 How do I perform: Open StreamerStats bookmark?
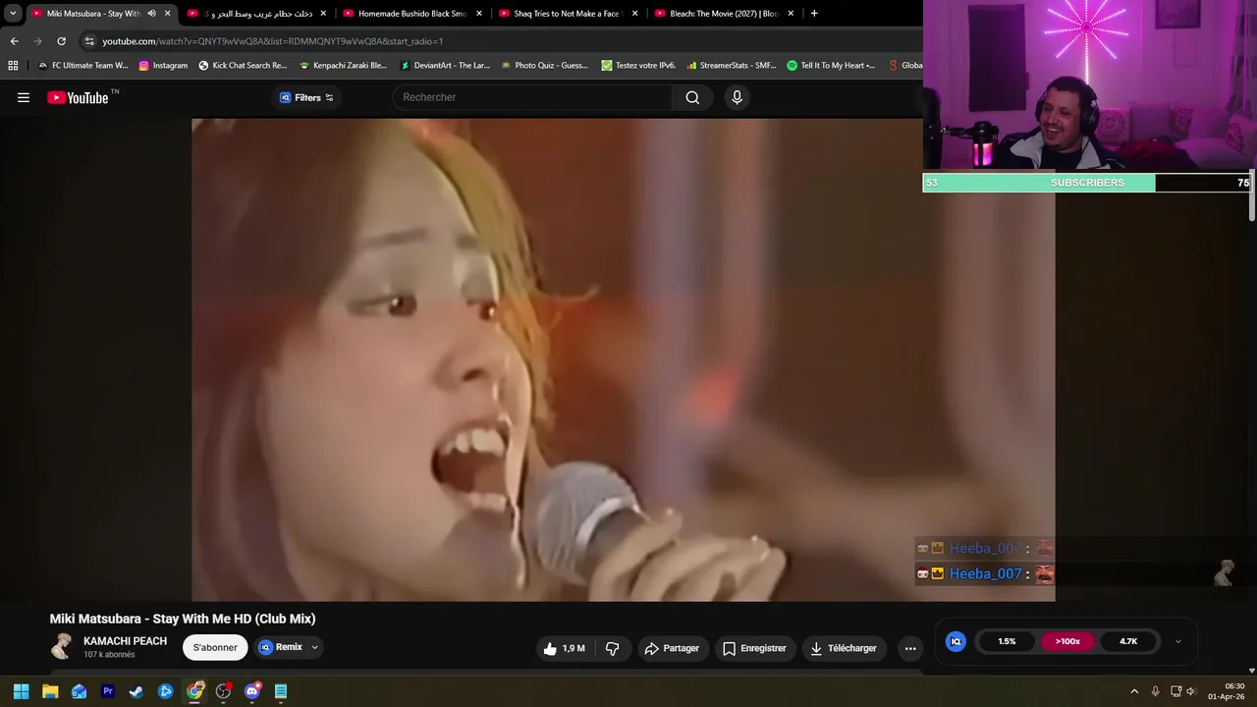pyautogui.click(x=732, y=66)
